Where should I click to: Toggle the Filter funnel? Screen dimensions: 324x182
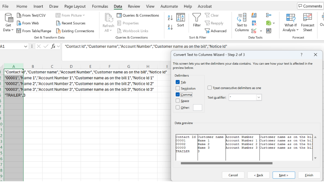click(197, 20)
